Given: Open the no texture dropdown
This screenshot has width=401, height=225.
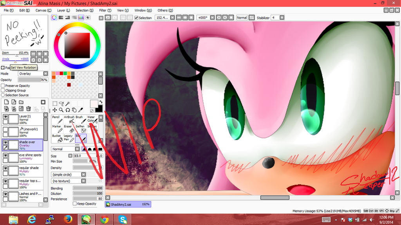Looking at the screenshot, I should pyautogui.click(x=69, y=181).
